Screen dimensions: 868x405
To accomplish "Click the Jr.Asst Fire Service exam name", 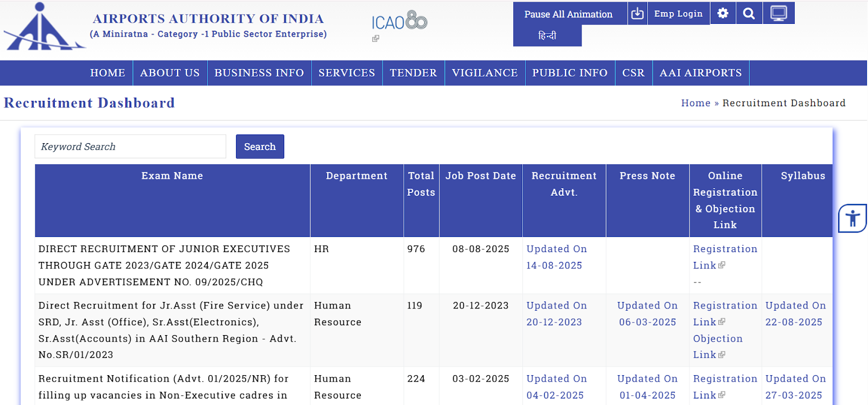I will click(x=171, y=330).
